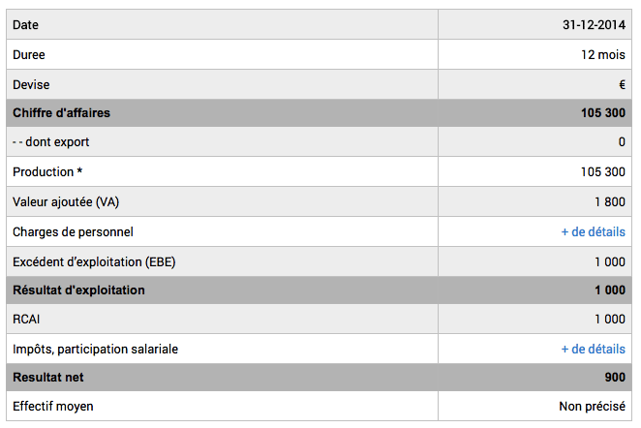Click the '- - dont export' label

[50, 142]
